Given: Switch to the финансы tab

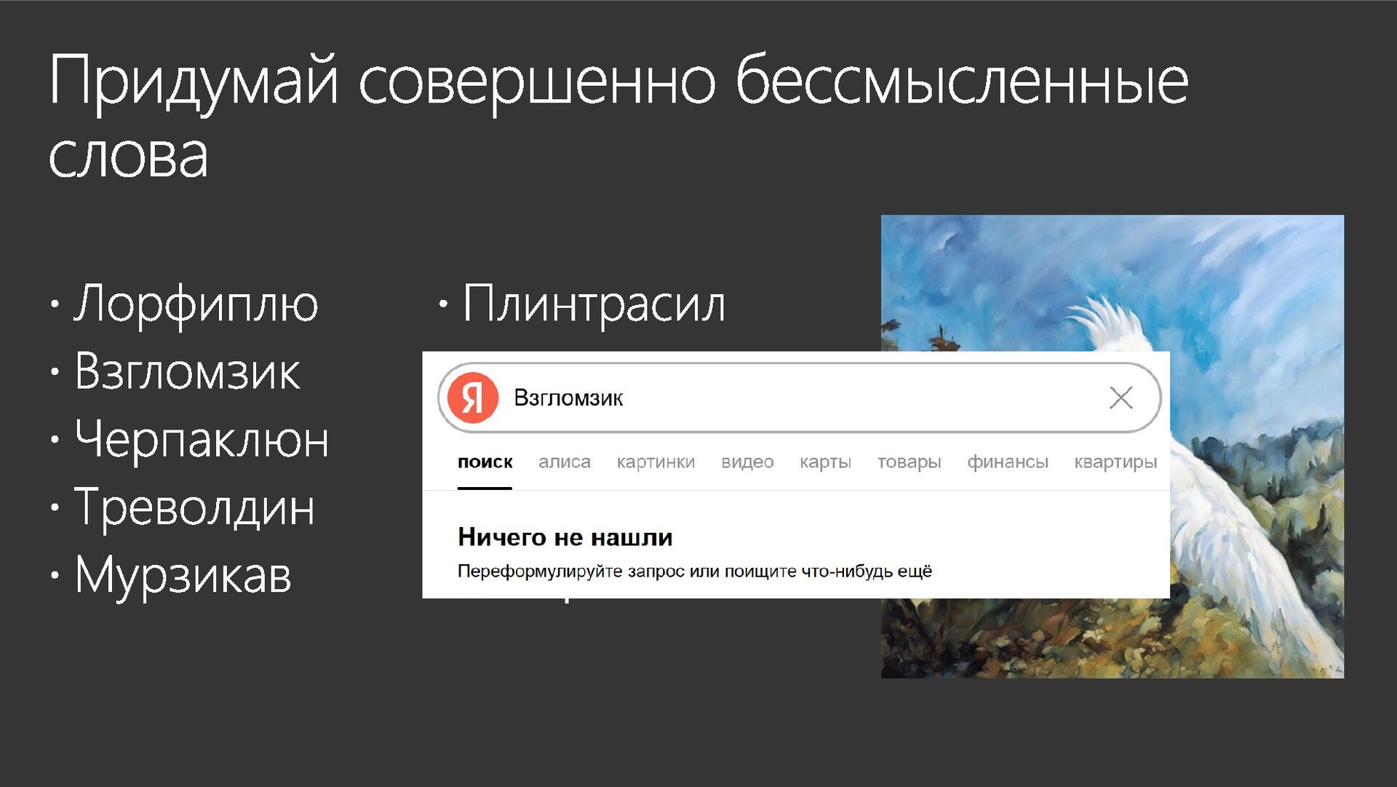Looking at the screenshot, I should click(1007, 462).
